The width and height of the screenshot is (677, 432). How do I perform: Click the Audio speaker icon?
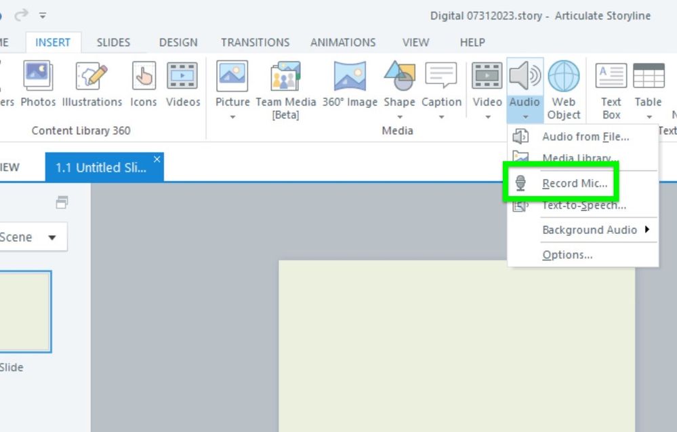coord(525,76)
